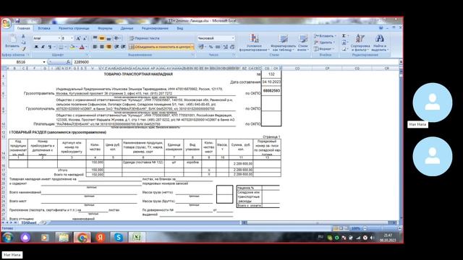
Task: Switch to the Вставка ribbon tab
Action: tap(44, 28)
